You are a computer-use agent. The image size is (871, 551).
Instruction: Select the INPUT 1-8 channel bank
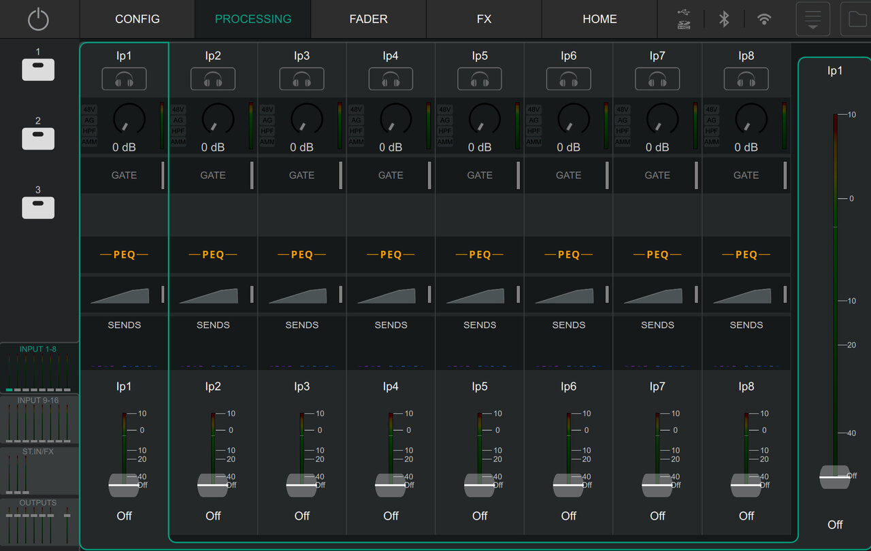pyautogui.click(x=39, y=368)
